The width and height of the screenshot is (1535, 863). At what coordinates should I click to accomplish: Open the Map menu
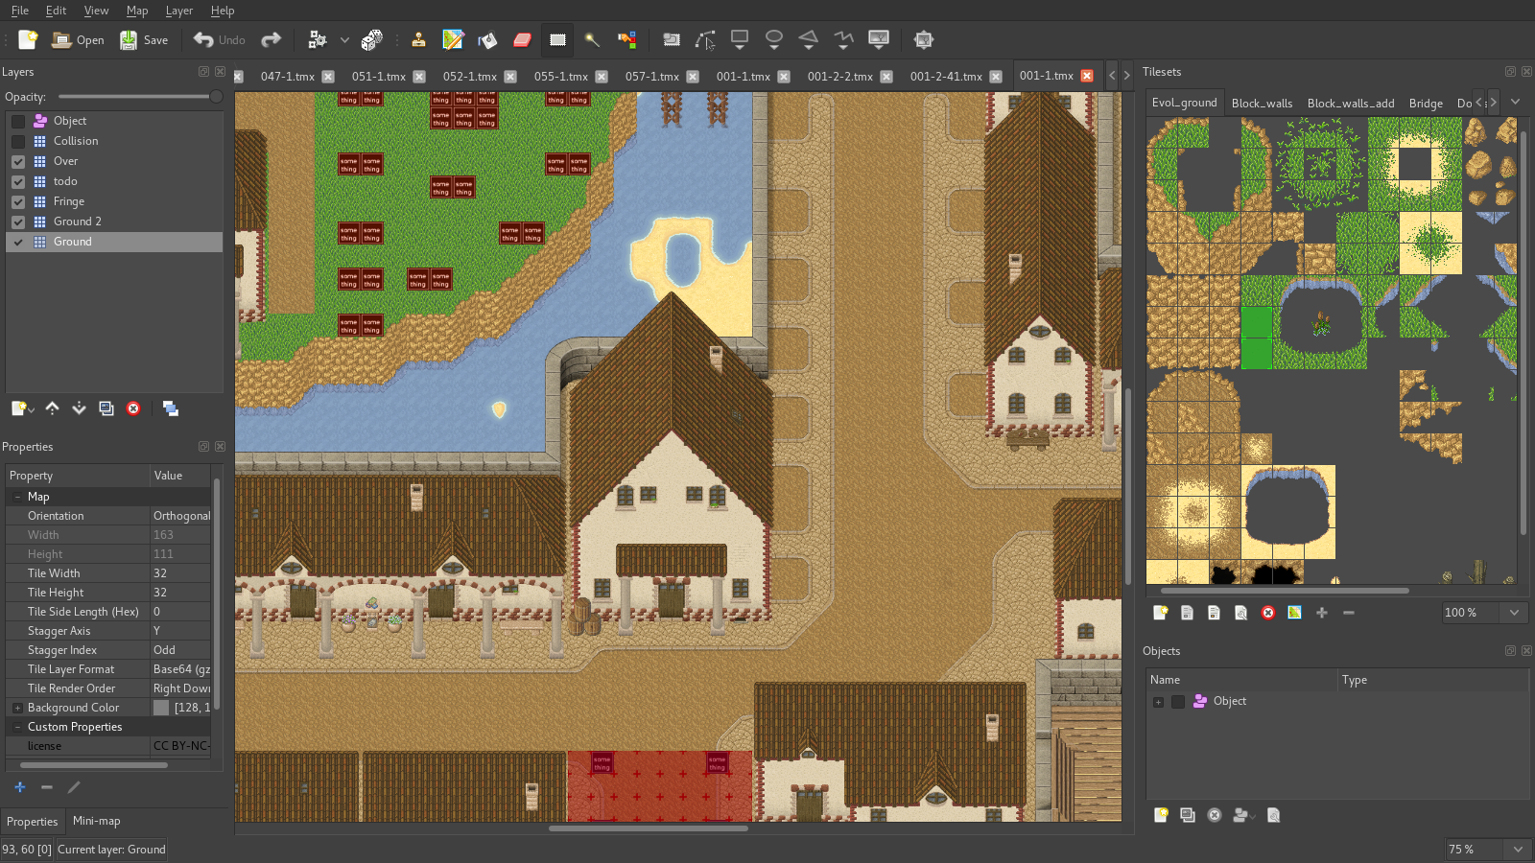(137, 11)
